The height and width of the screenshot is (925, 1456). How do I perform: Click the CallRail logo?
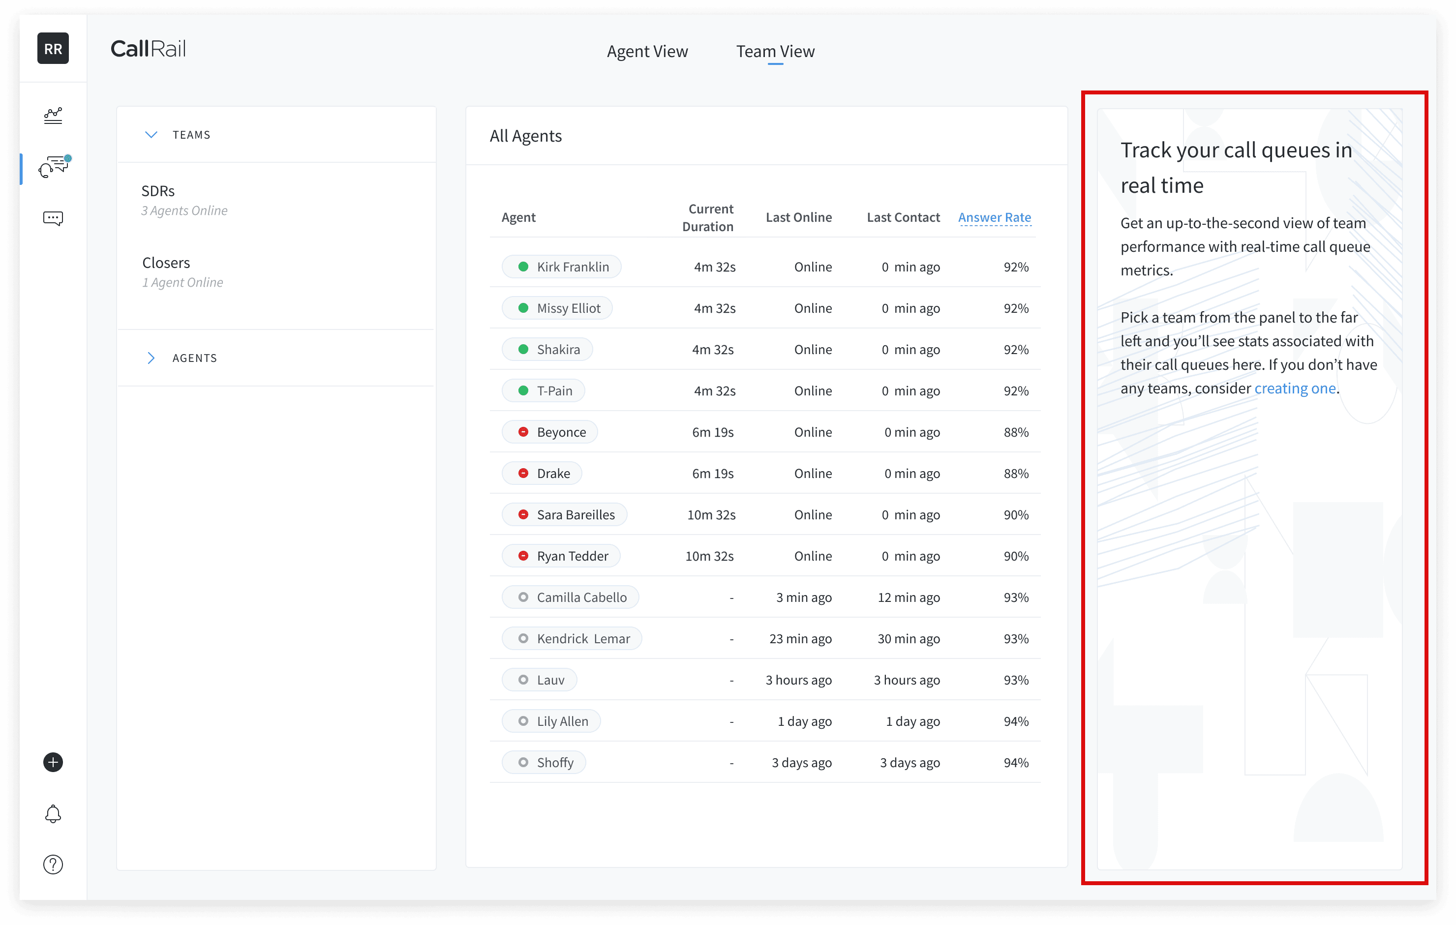click(x=148, y=49)
